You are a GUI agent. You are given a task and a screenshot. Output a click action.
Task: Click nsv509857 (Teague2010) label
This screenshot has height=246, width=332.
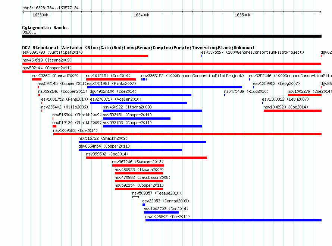point(157,193)
